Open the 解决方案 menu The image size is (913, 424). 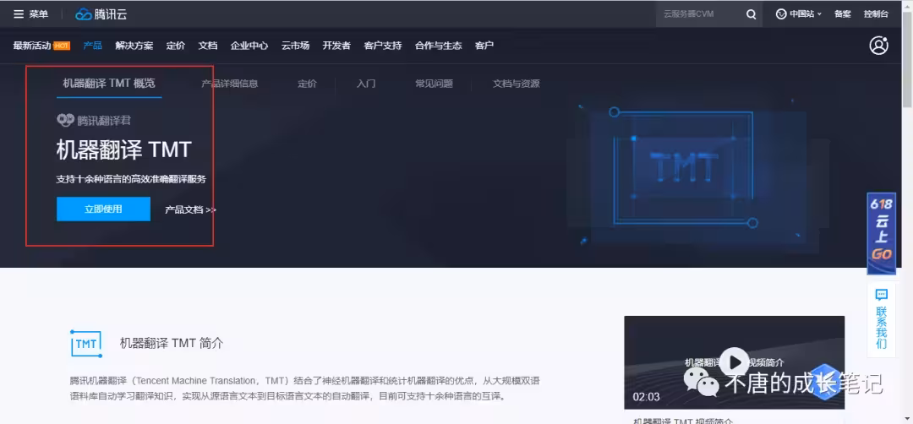tap(134, 46)
